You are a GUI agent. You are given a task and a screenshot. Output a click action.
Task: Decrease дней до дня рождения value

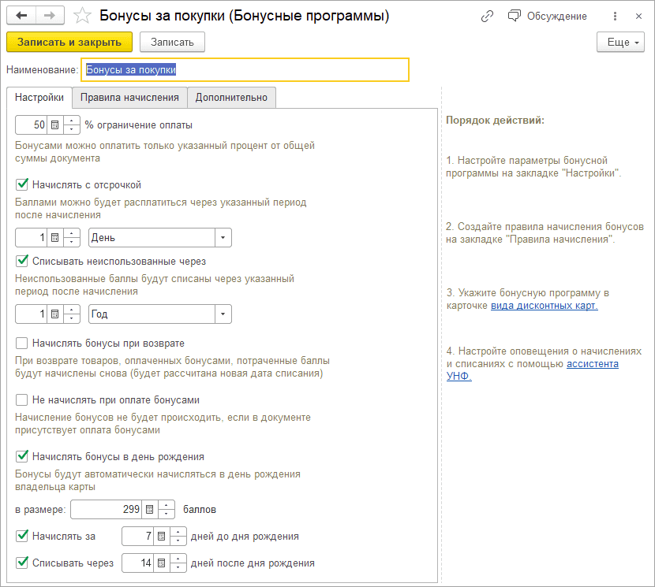click(x=178, y=541)
